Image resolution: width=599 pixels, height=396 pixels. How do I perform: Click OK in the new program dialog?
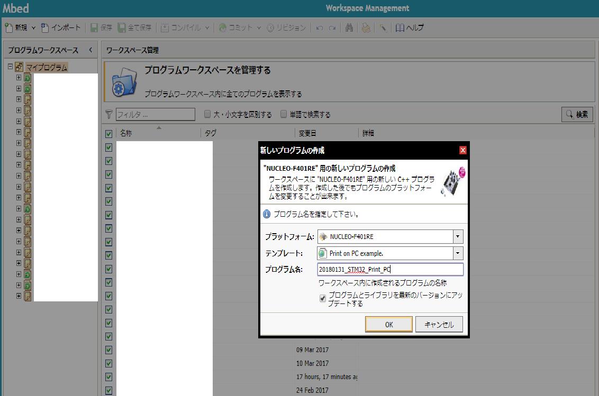(x=389, y=325)
